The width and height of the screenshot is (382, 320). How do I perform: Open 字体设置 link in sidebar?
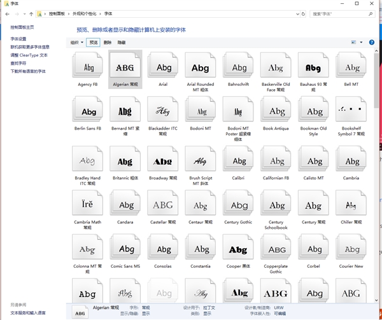tap(18, 39)
